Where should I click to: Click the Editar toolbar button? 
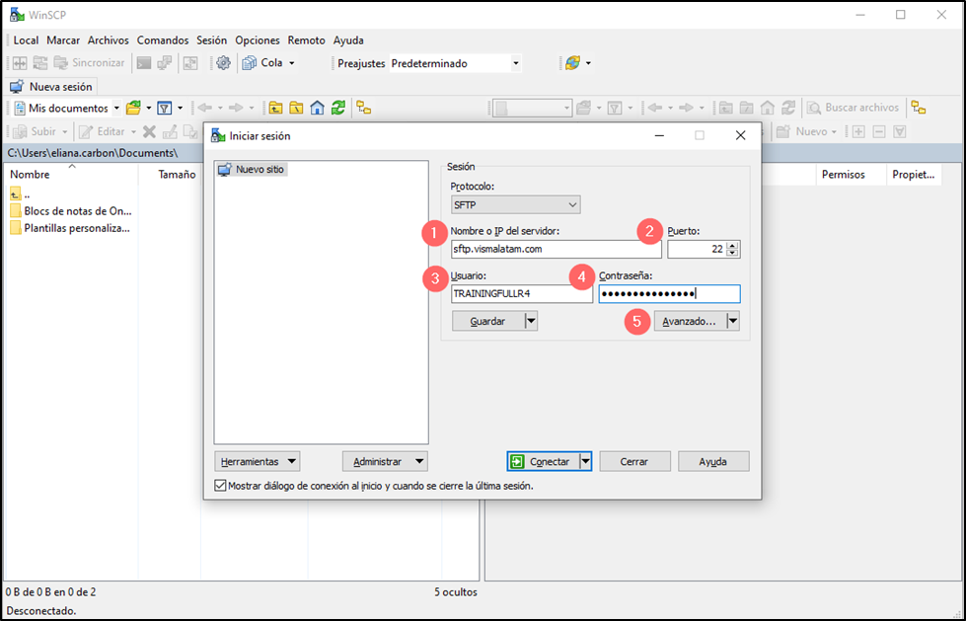click(107, 131)
